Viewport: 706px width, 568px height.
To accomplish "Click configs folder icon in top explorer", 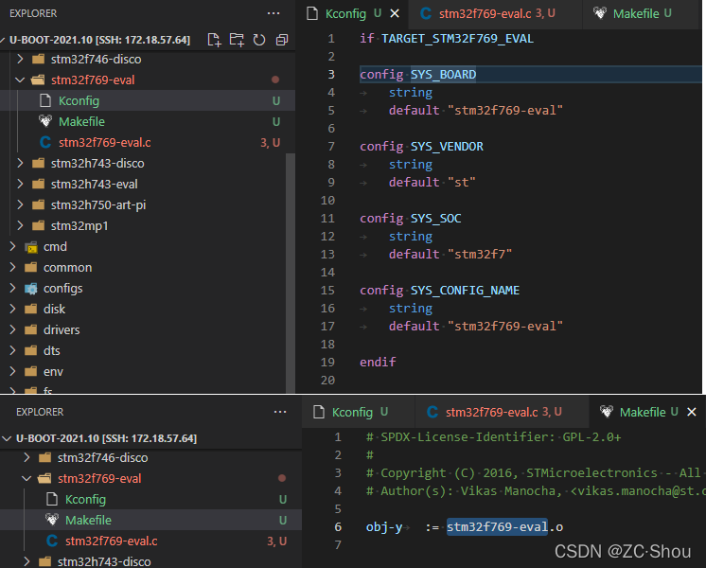I will [x=31, y=289].
